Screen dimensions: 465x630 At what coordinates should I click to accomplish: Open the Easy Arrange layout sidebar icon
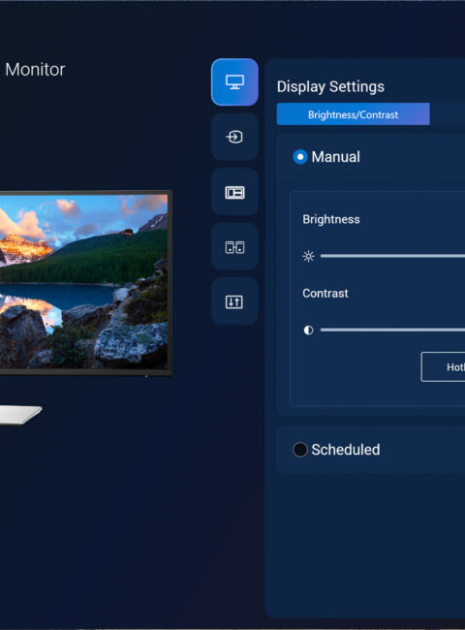[234, 192]
